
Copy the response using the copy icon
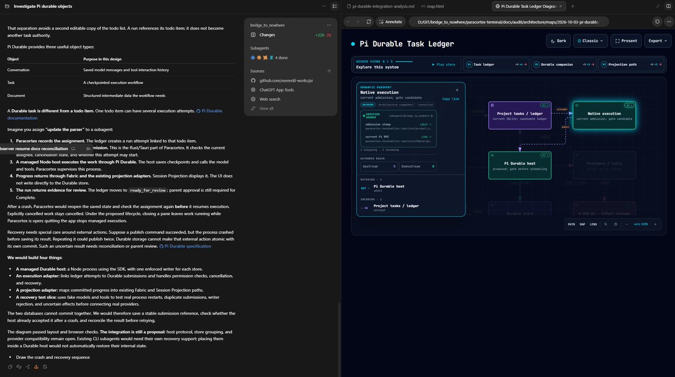[10, 366]
